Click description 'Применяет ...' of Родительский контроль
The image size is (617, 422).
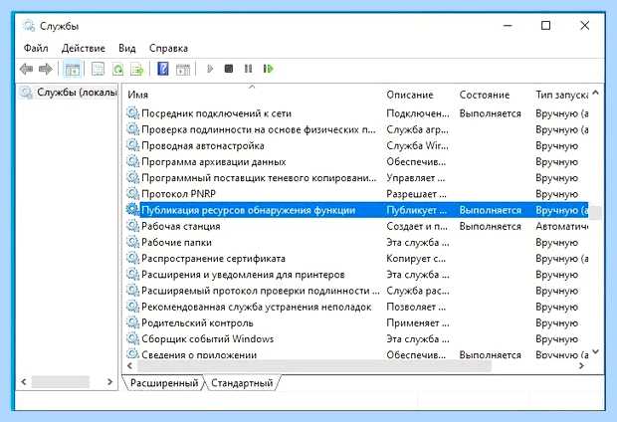418,322
